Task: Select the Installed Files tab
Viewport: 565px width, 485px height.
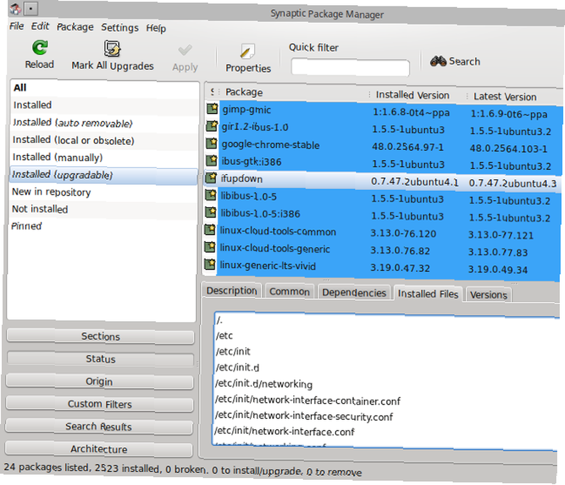Action: pos(428,295)
